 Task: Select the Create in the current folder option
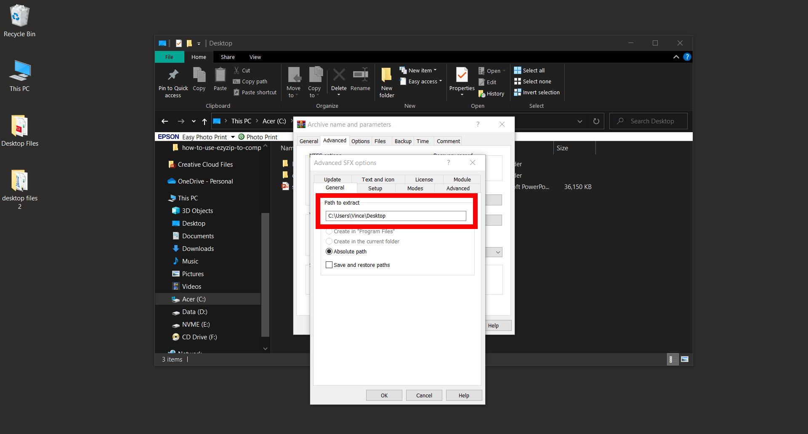(329, 241)
